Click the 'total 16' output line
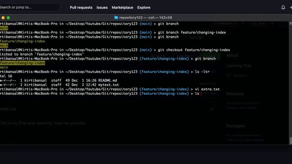Screen dimensions: 292x164 [6, 76]
